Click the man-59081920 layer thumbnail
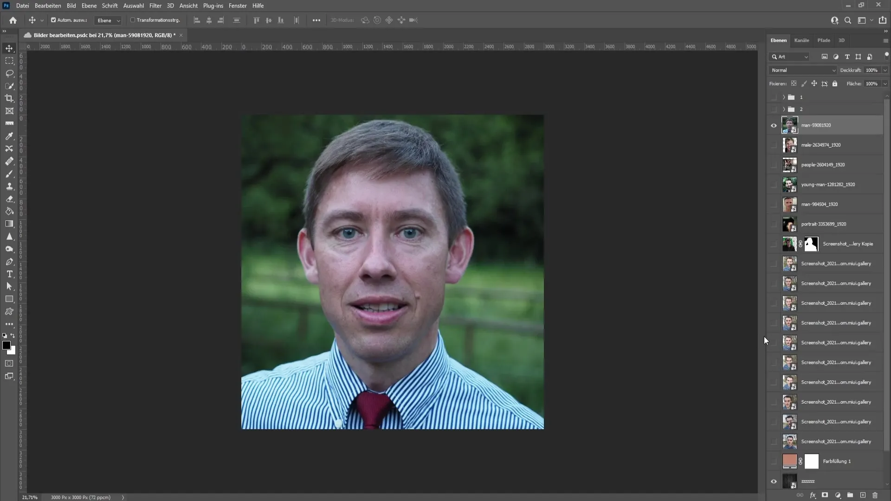This screenshot has height=501, width=891. tap(789, 125)
